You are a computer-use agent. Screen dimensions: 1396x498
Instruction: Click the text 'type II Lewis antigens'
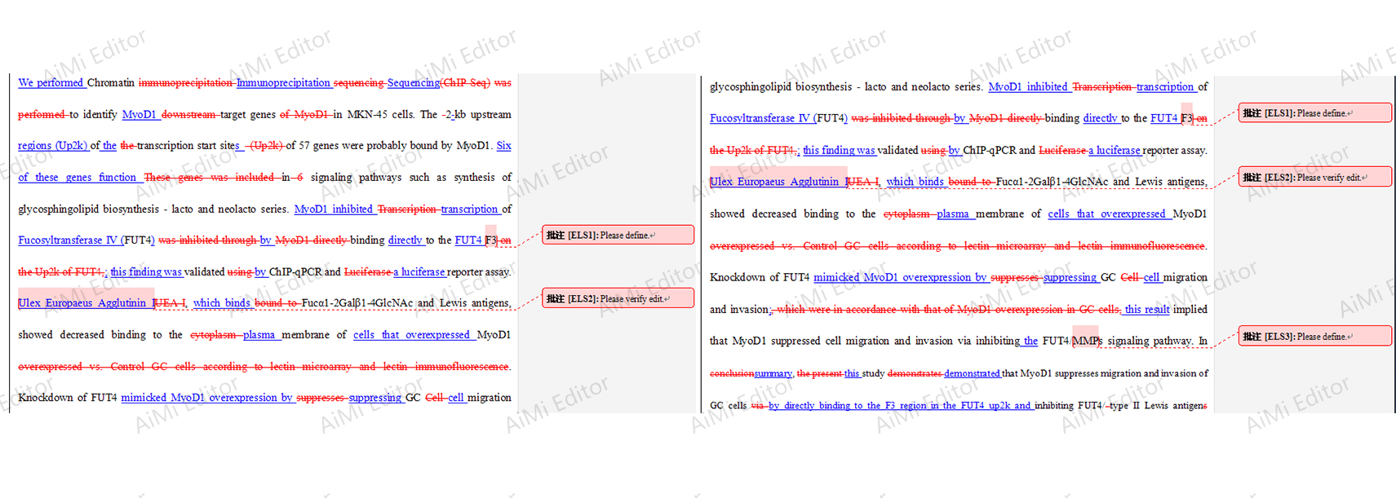(1159, 405)
